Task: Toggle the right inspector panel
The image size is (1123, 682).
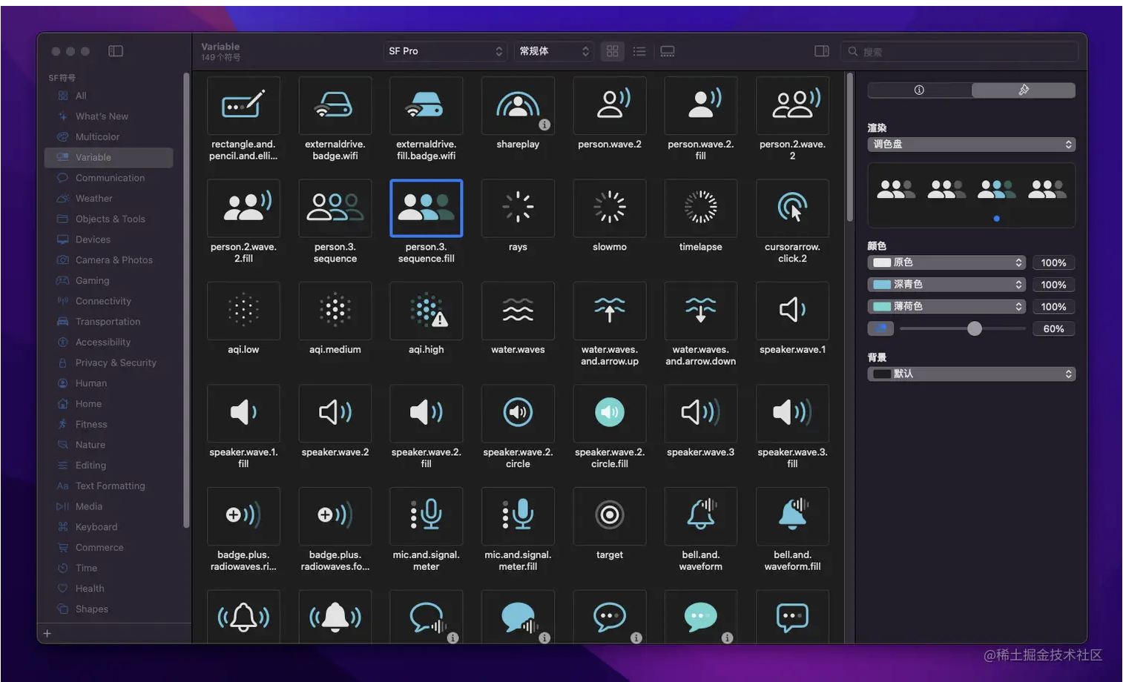Action: [821, 51]
